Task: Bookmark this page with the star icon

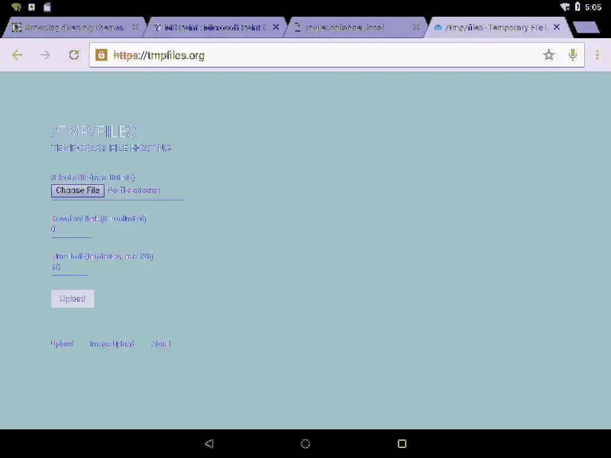Action: coord(549,55)
